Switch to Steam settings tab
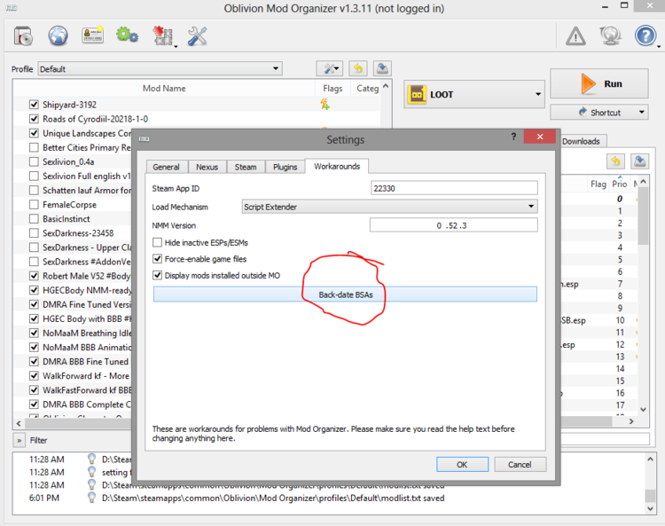665x526 pixels. click(x=246, y=167)
